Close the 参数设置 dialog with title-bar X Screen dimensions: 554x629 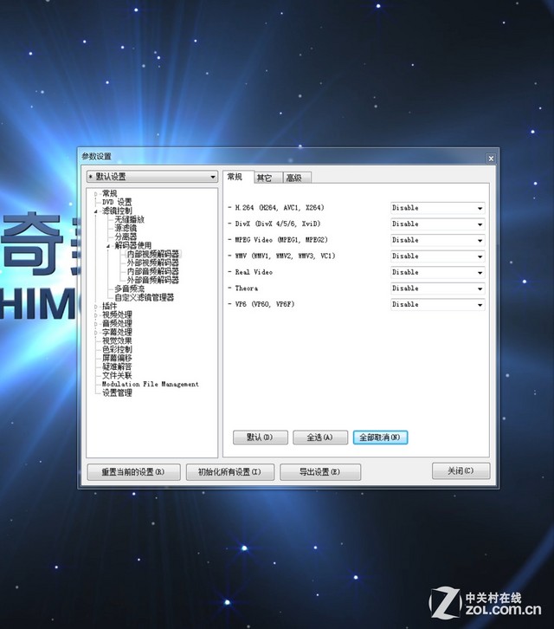click(x=491, y=158)
